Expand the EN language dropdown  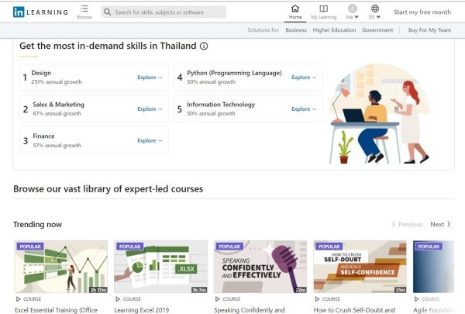click(x=375, y=17)
